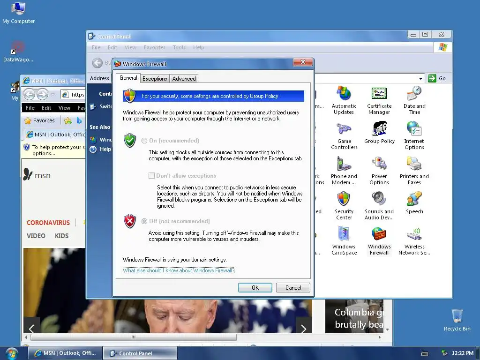
Task: Open Internet Options icon
Action: (414, 135)
